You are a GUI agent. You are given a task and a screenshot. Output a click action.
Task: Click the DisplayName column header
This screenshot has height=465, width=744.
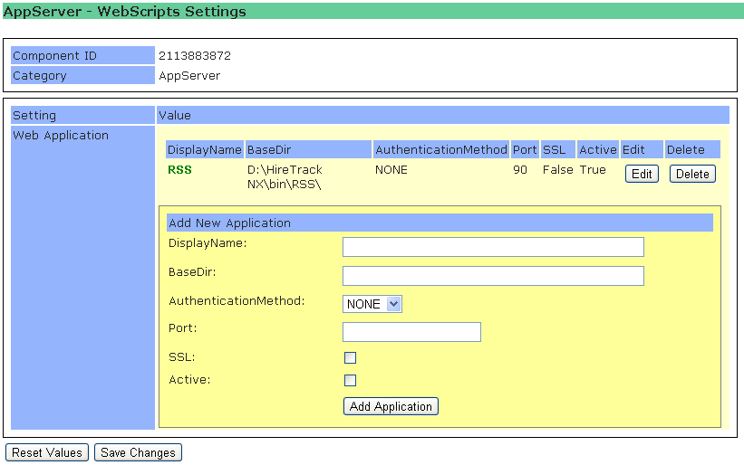coord(205,149)
